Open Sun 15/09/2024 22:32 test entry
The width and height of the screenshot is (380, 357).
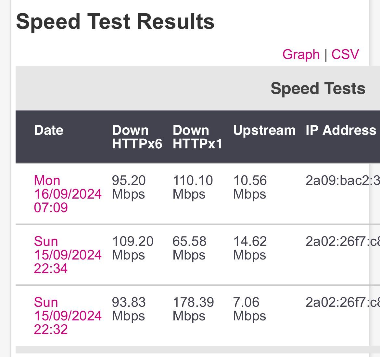pos(68,316)
